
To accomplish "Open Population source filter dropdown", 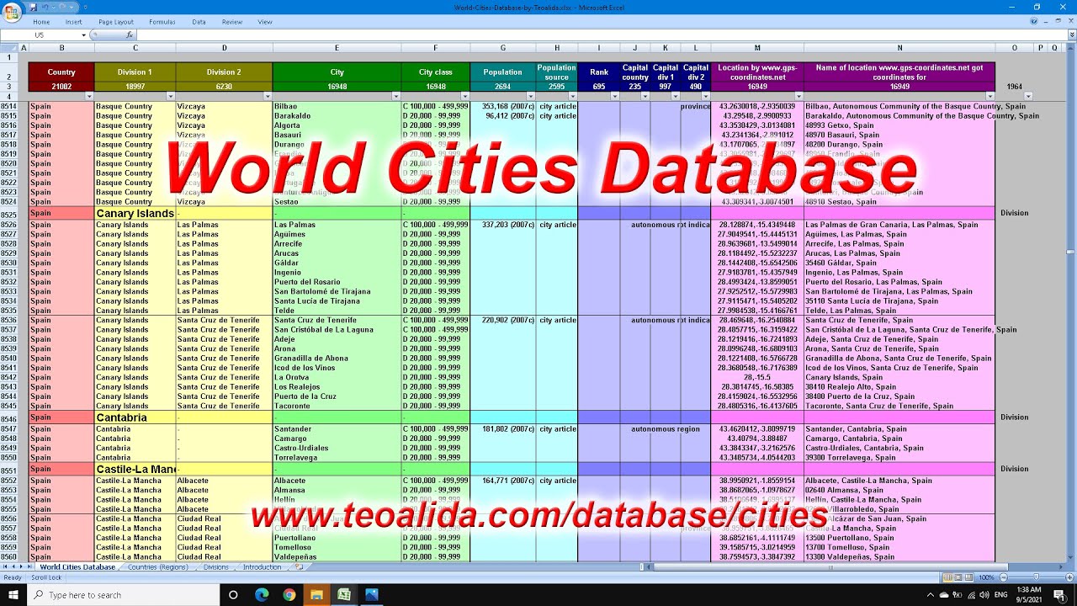I will (x=572, y=96).
